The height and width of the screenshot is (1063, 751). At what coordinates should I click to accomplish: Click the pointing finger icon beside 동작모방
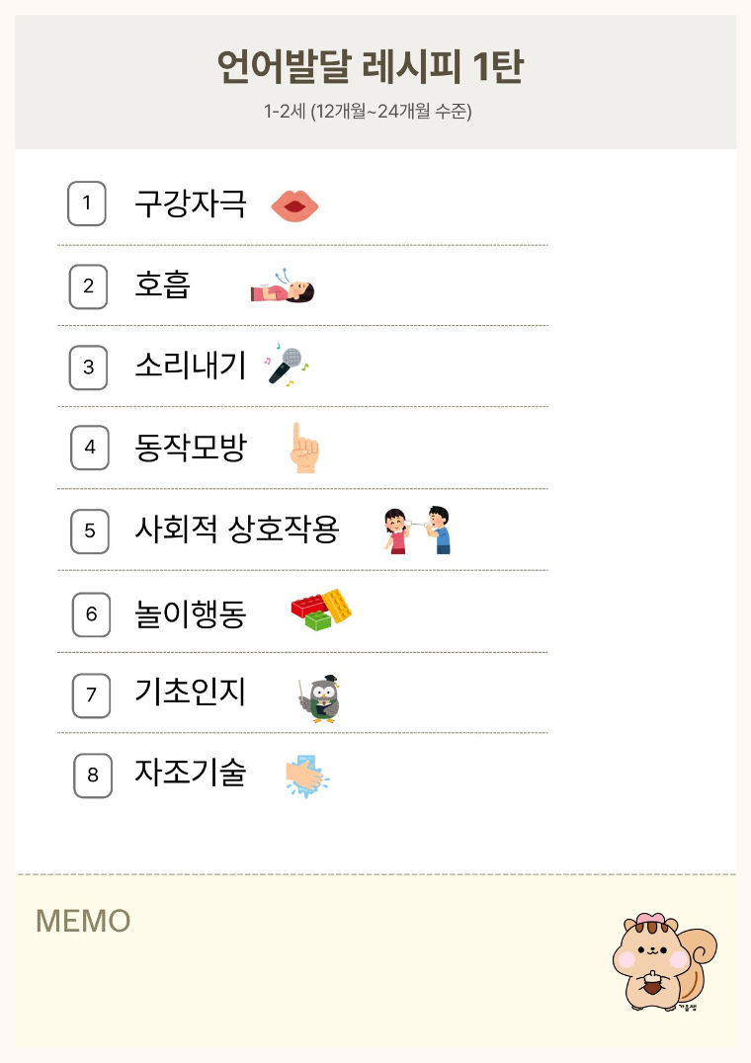point(304,449)
